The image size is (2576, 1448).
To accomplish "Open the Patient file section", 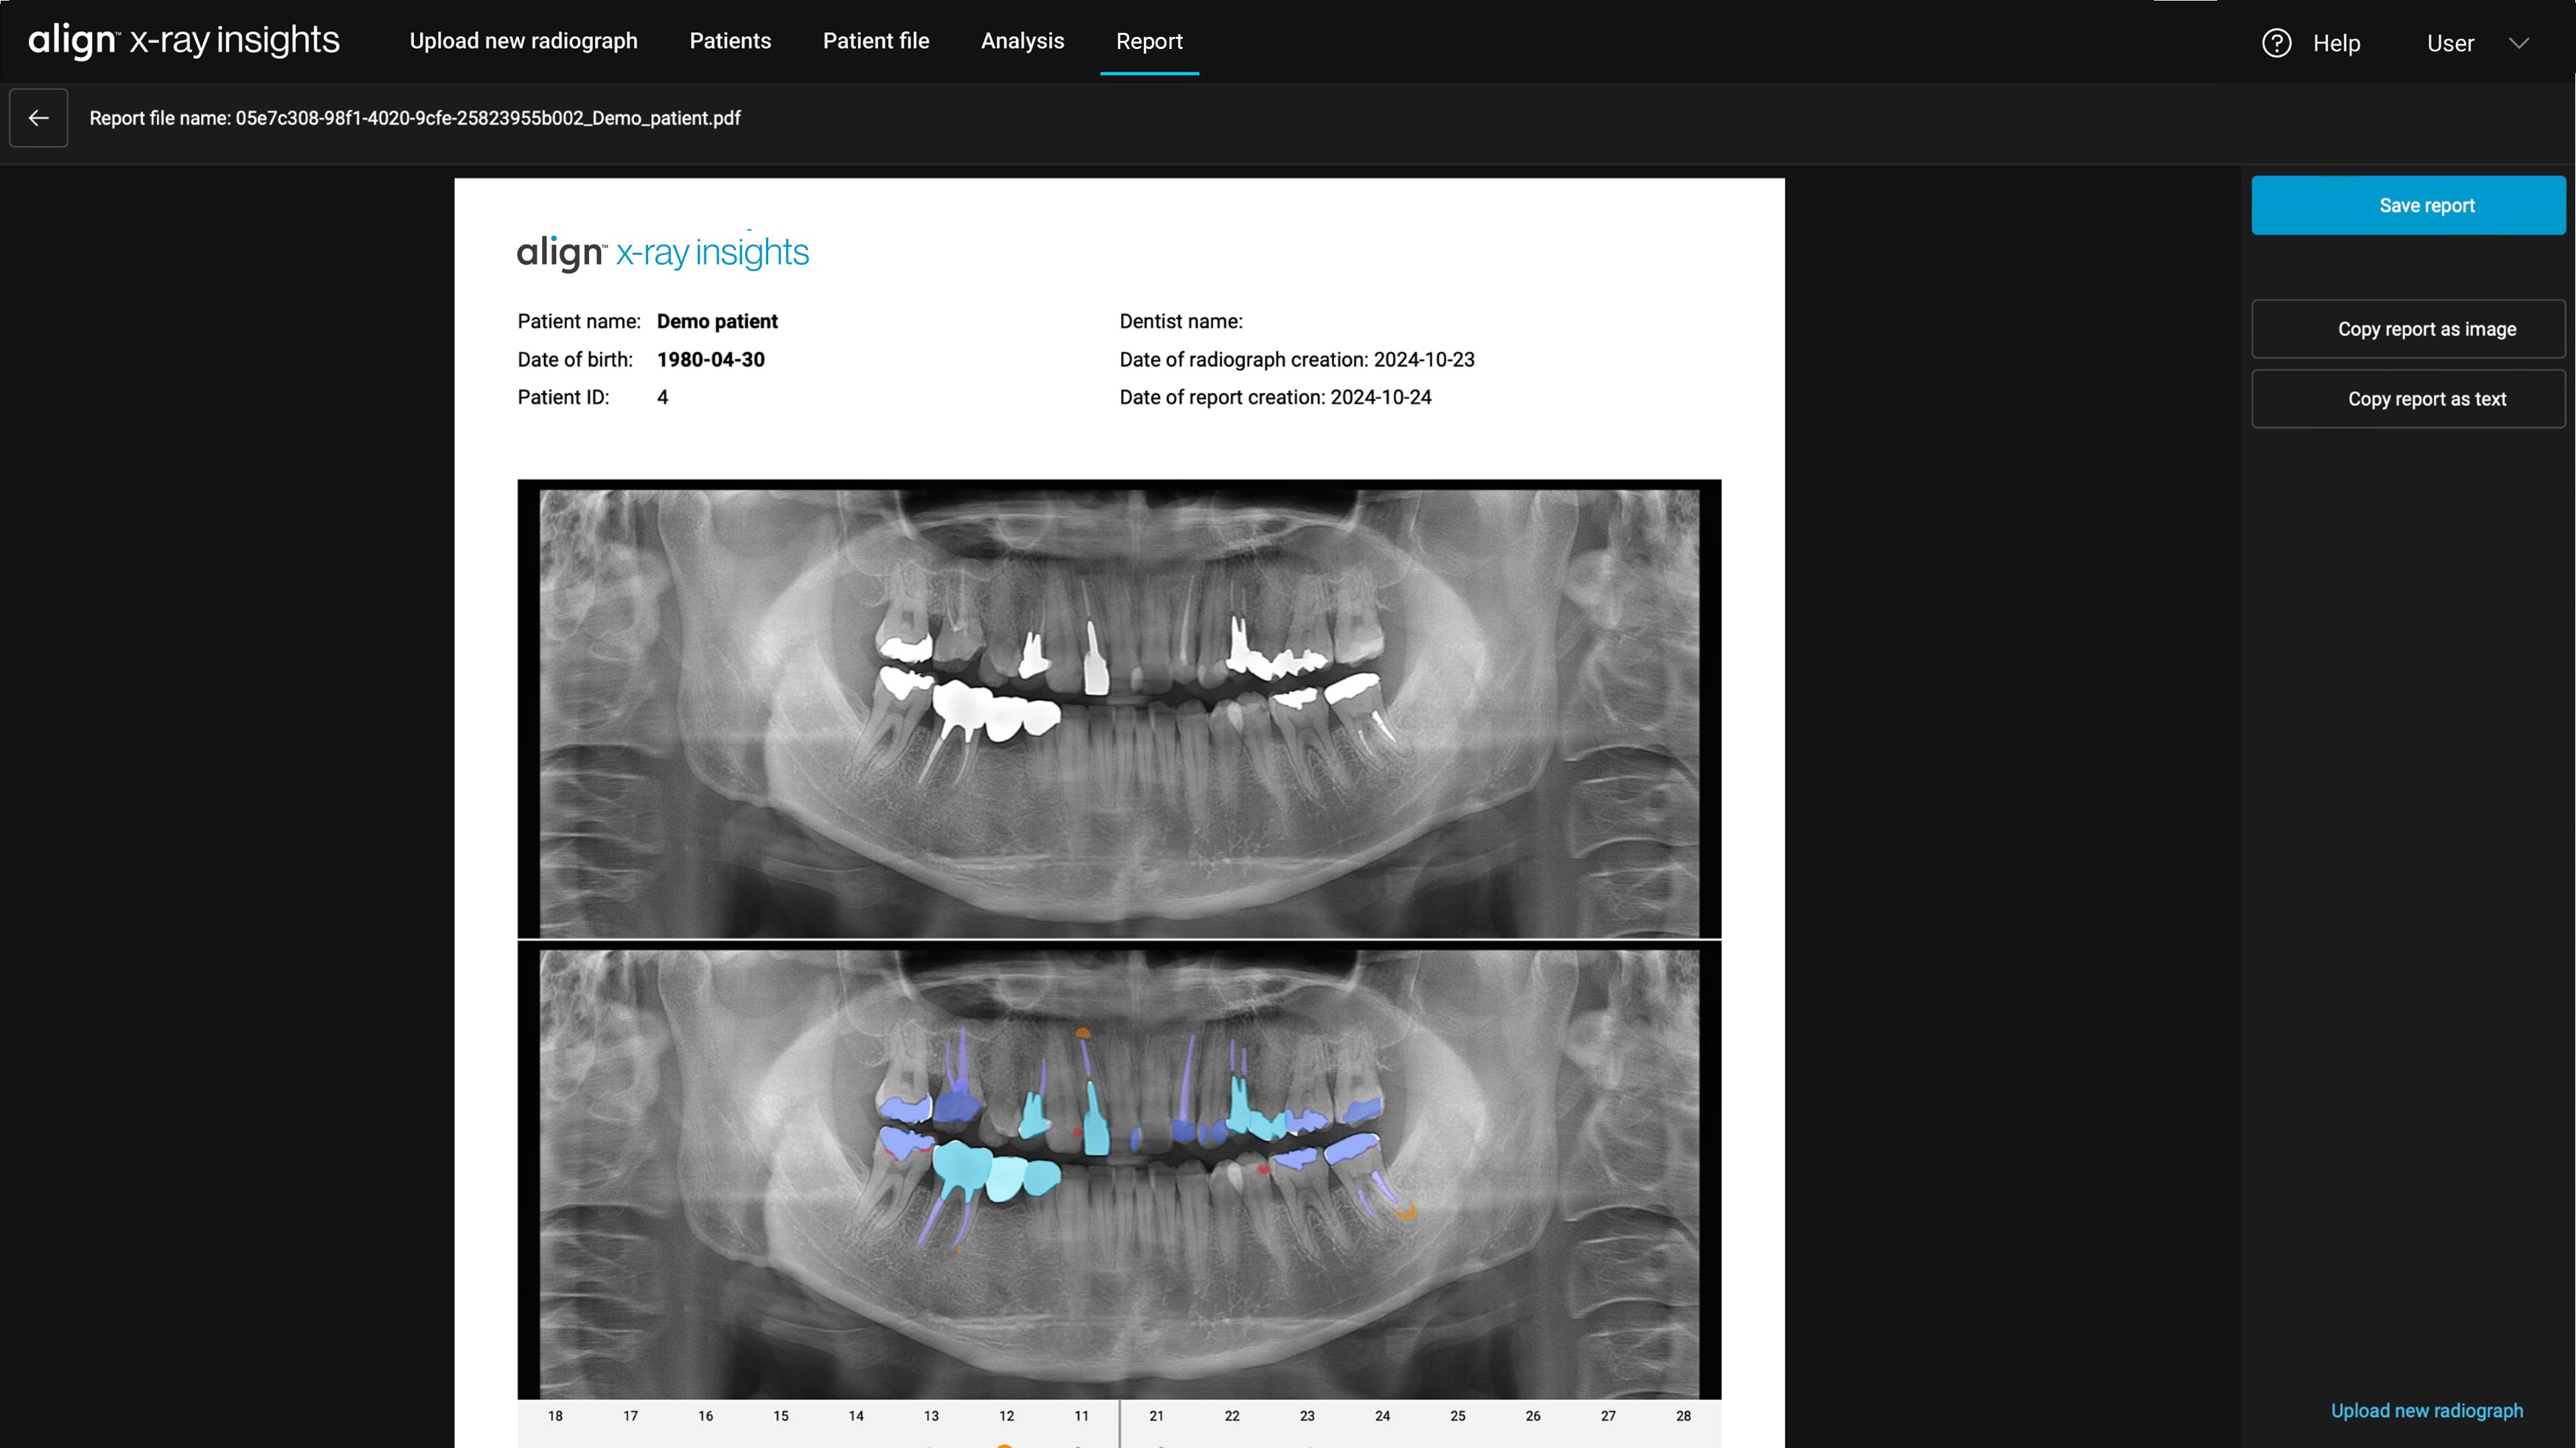I will tap(875, 41).
